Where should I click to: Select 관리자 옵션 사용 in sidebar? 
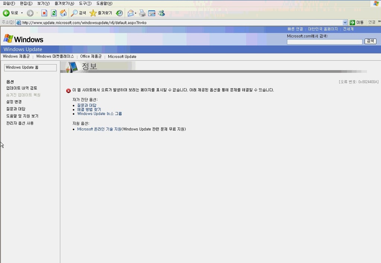pos(20,123)
